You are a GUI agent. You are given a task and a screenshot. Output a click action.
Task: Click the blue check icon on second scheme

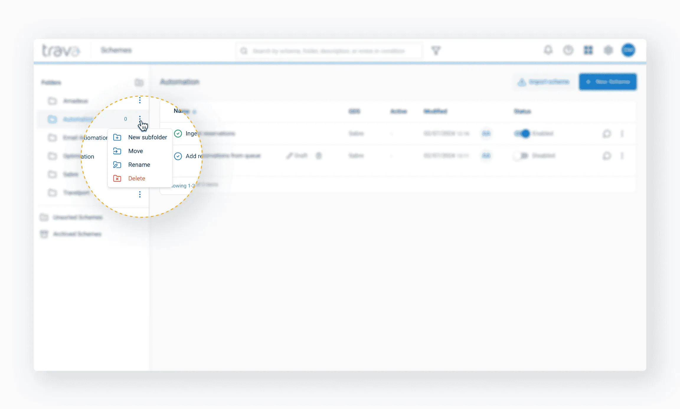click(178, 156)
